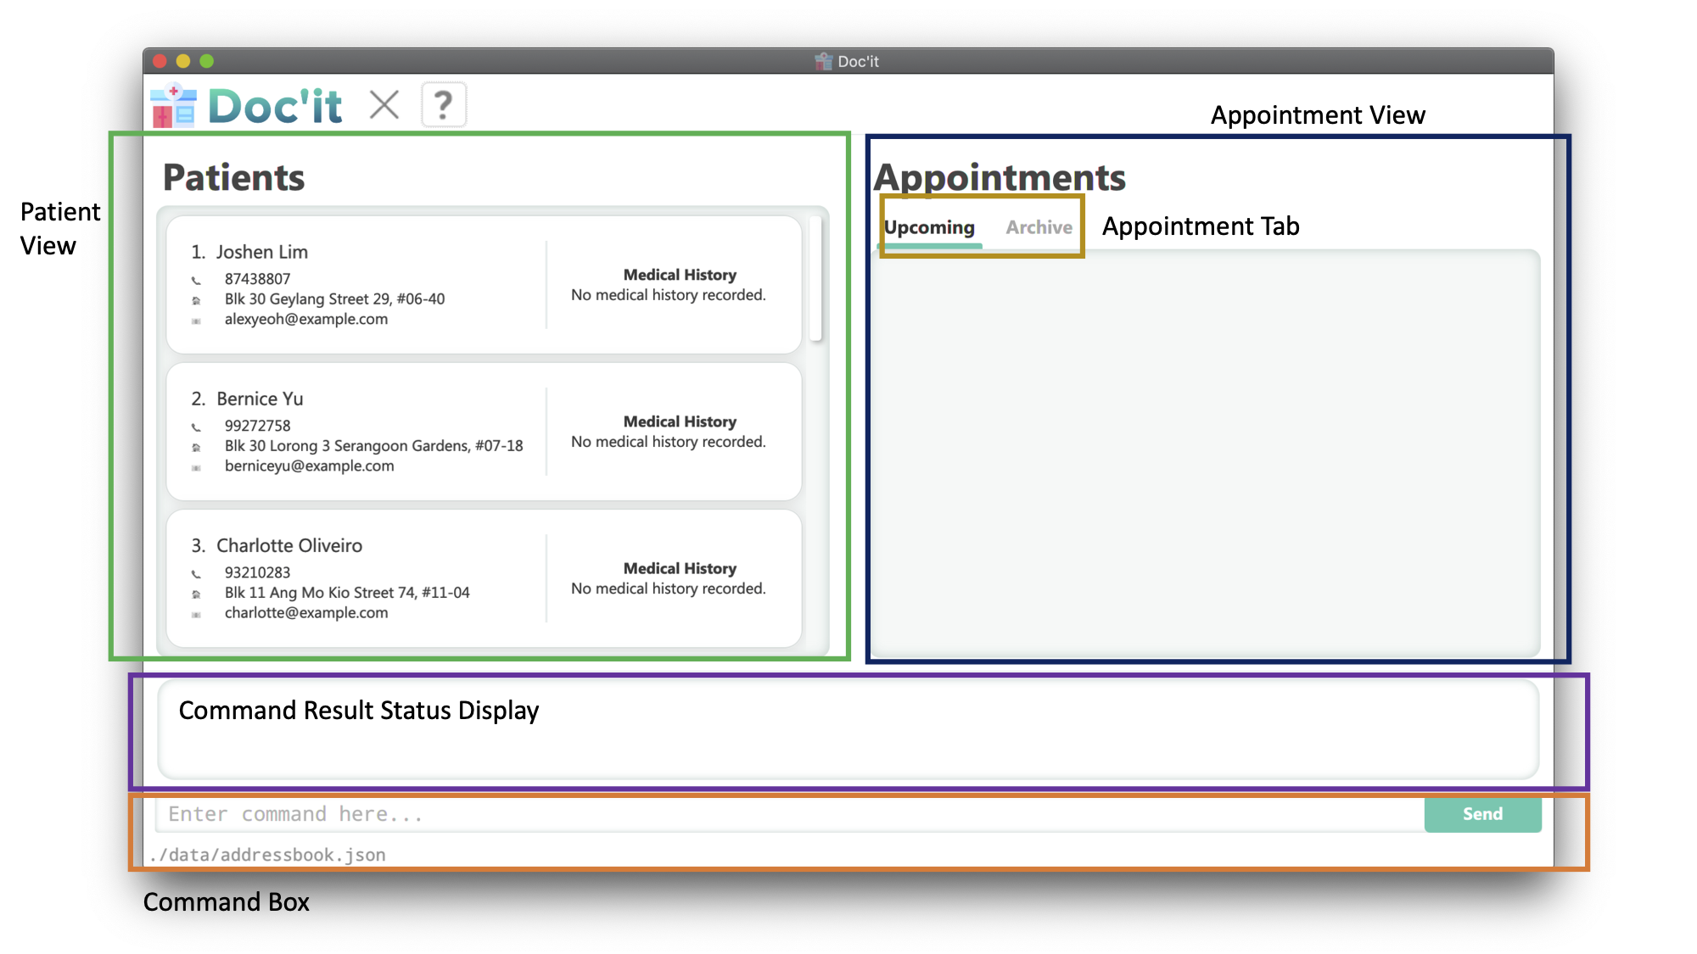Click the Doc'it wordmark text

[x=275, y=106]
